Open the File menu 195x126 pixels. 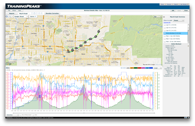(x=9, y=10)
